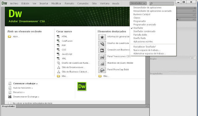Check No volver a mostrar esta página
Viewport: 198px width, 116px height.
click(10, 103)
